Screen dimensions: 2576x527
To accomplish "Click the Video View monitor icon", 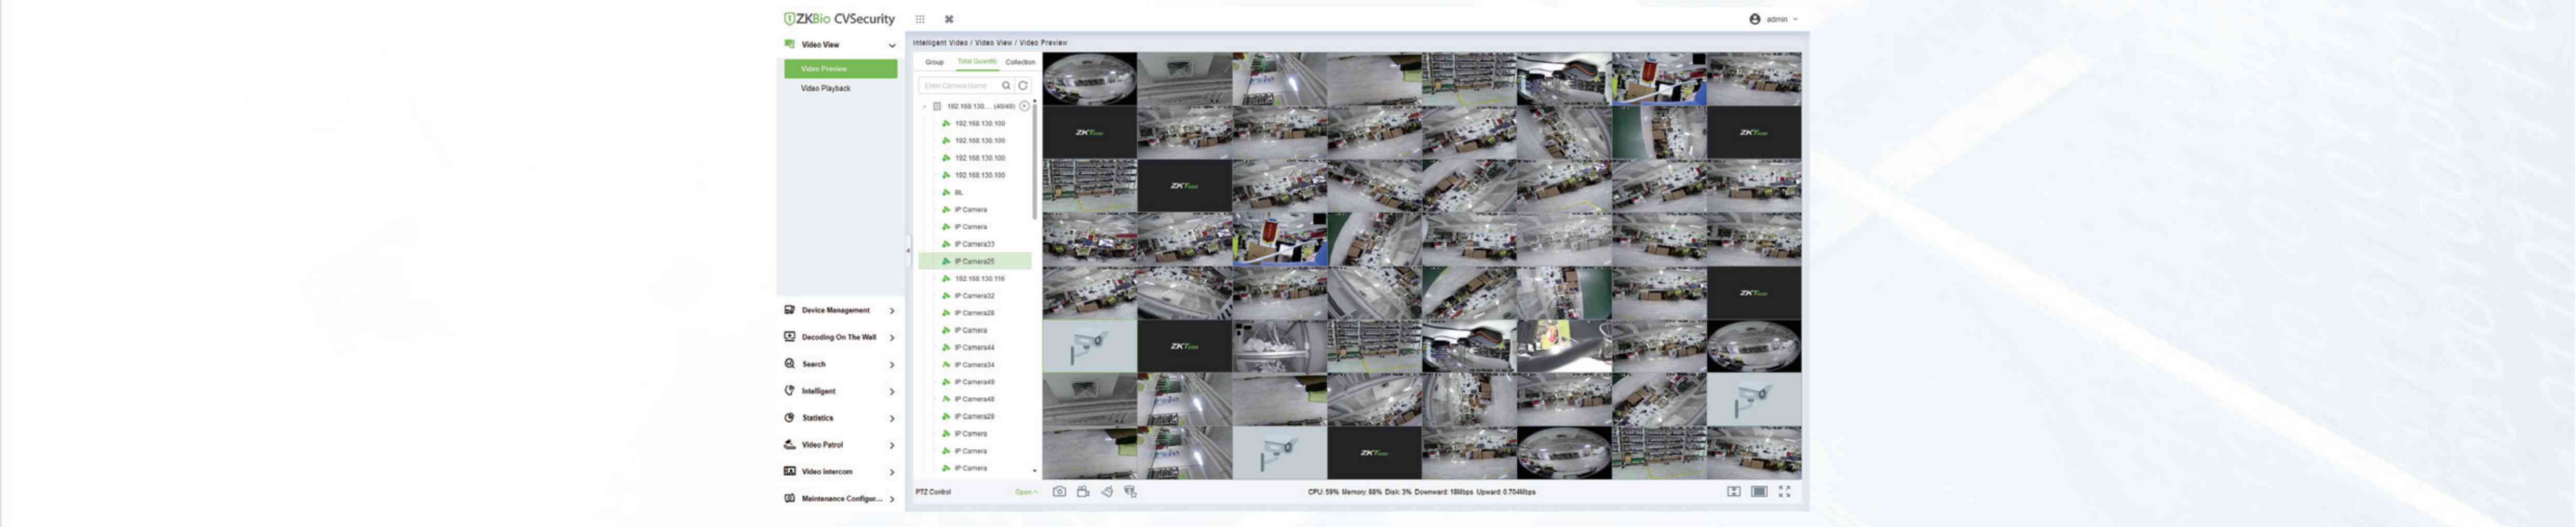I will point(789,44).
